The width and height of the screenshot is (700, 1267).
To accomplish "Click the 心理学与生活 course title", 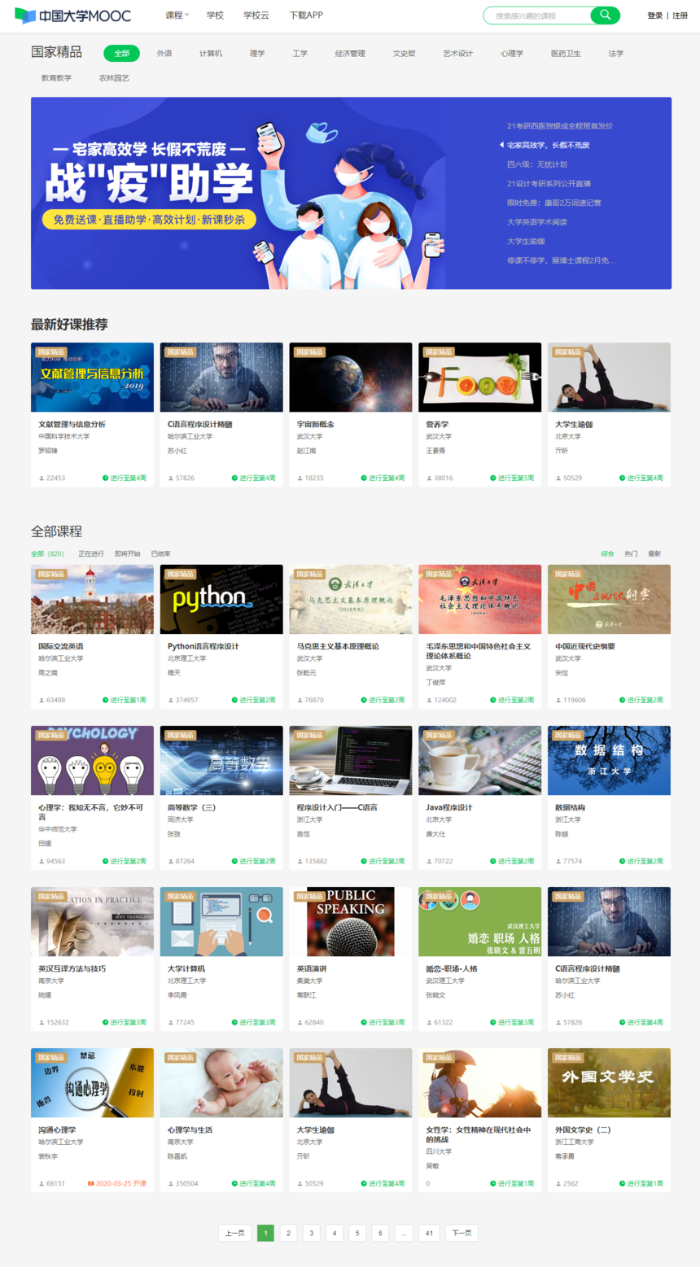I will point(190,1129).
